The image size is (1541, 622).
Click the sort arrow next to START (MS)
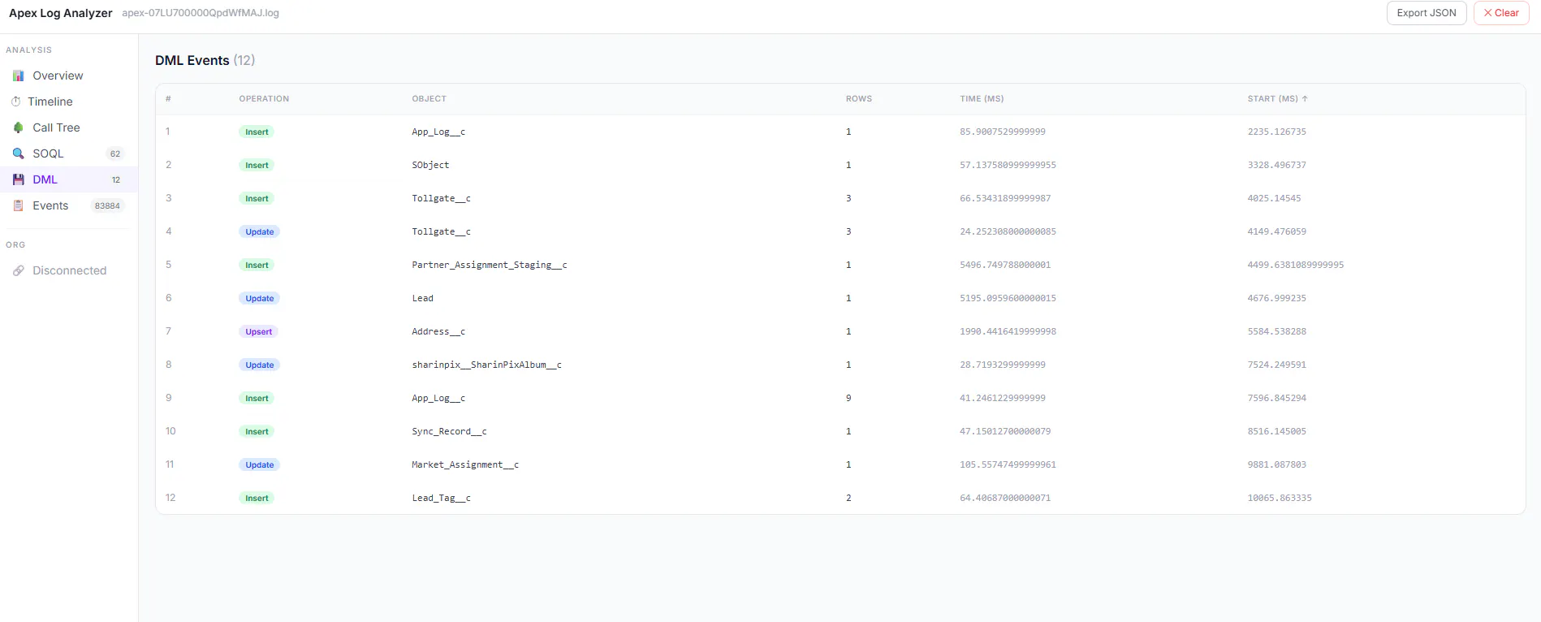coord(1305,98)
